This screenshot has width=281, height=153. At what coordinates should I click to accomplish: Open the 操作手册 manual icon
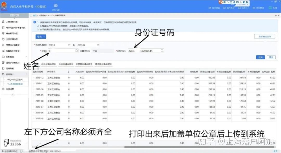click(224, 8)
